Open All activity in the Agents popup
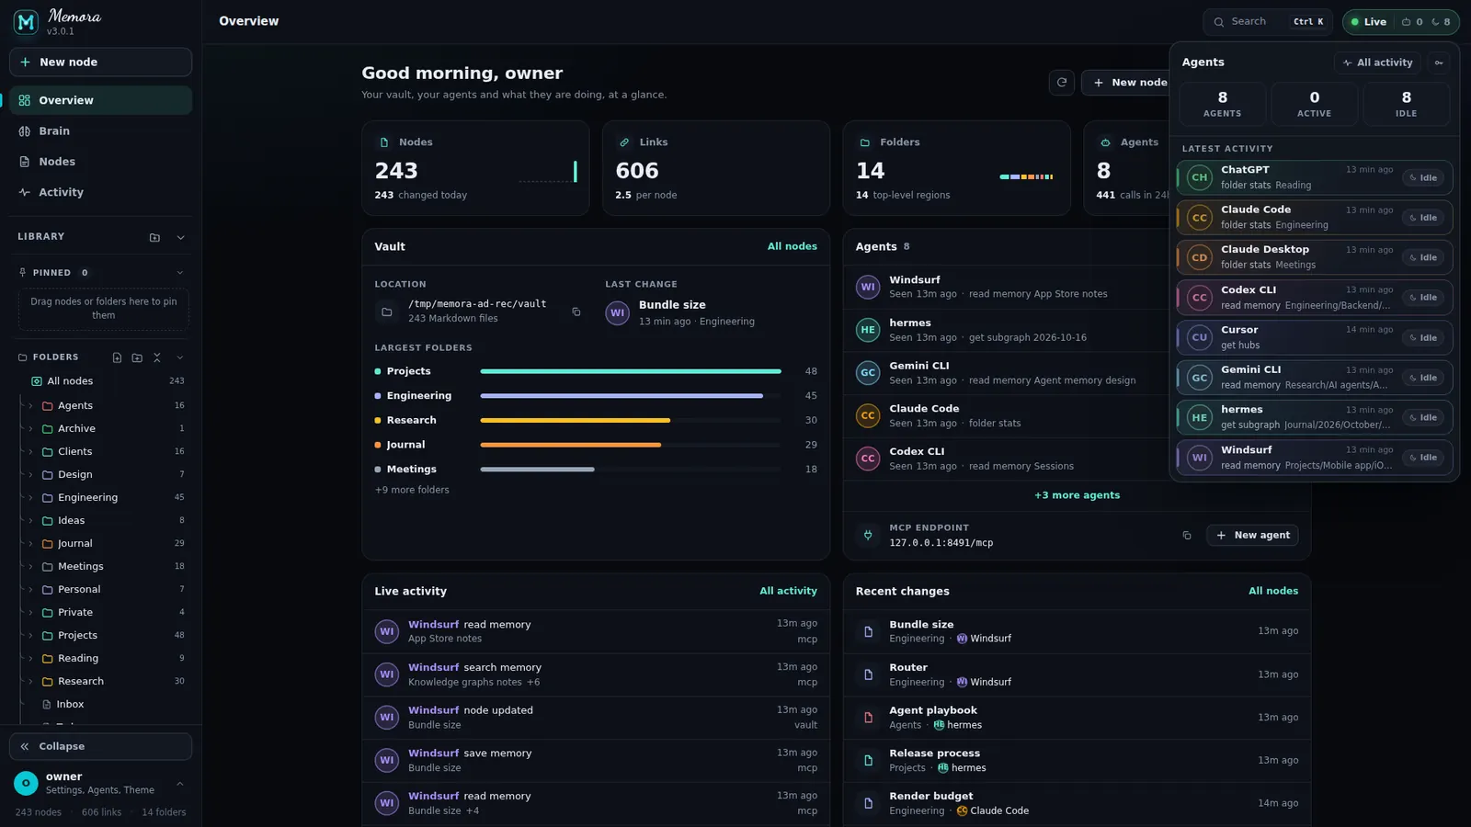Image resolution: width=1471 pixels, height=827 pixels. click(1377, 62)
